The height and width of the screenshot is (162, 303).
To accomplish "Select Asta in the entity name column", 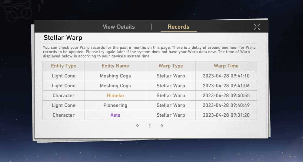I will (115, 115).
